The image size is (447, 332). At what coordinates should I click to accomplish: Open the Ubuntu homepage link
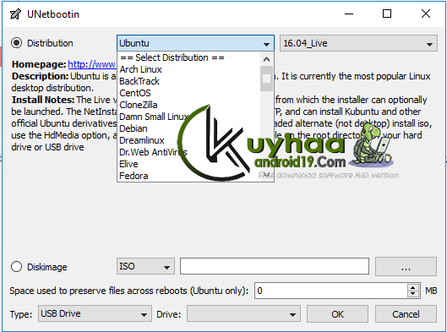point(92,64)
